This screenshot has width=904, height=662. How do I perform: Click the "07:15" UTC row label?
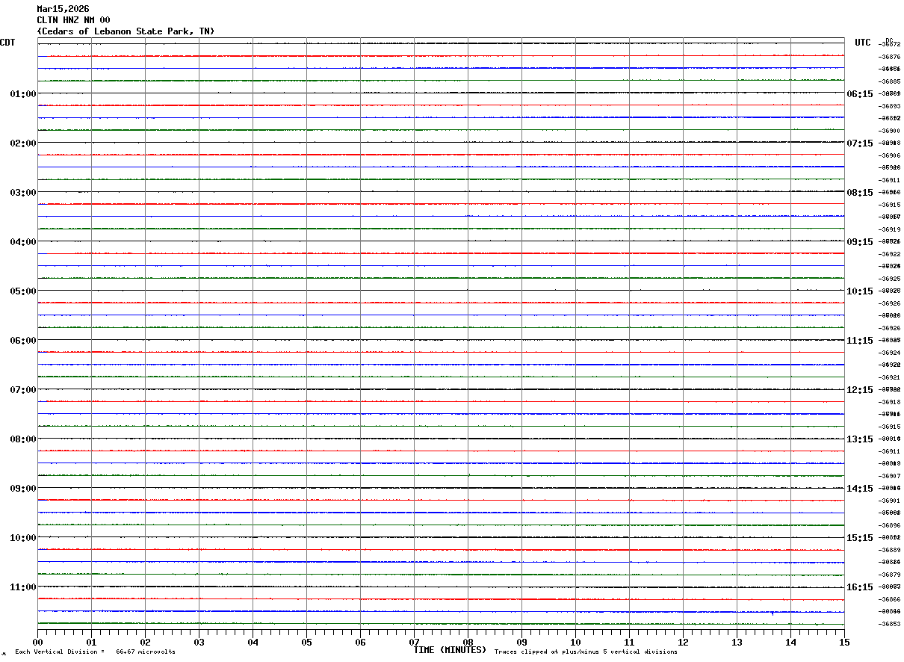click(859, 143)
